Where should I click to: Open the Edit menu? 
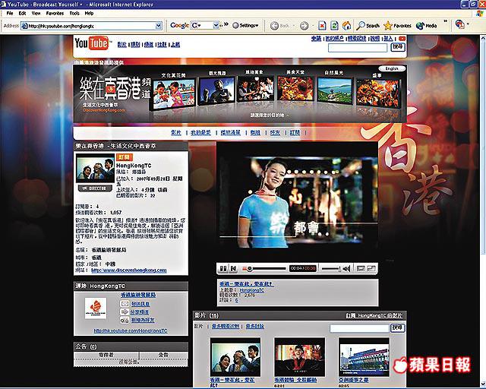click(22, 14)
